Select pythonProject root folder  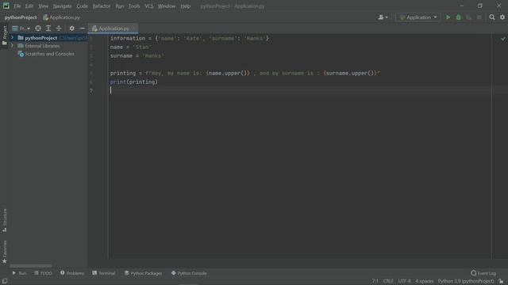point(40,38)
